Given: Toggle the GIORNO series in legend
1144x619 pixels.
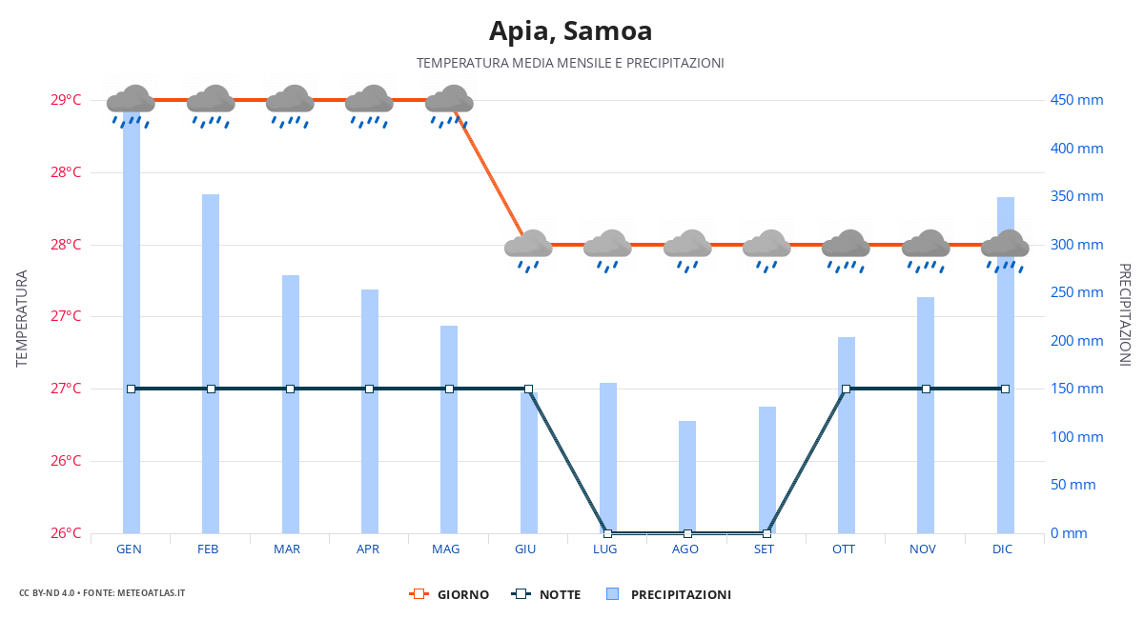Looking at the screenshot, I should [x=449, y=594].
